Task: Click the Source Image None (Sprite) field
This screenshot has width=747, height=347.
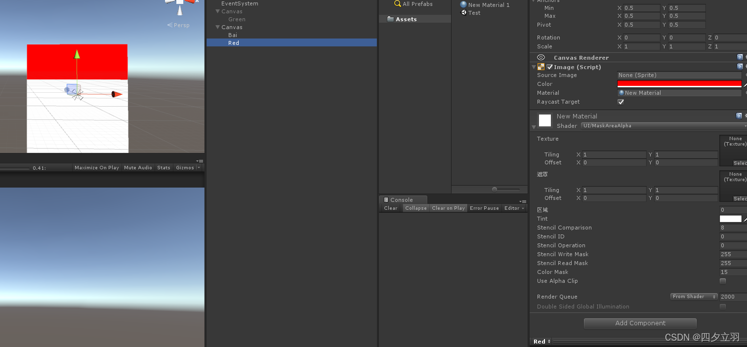Action: tap(680, 75)
